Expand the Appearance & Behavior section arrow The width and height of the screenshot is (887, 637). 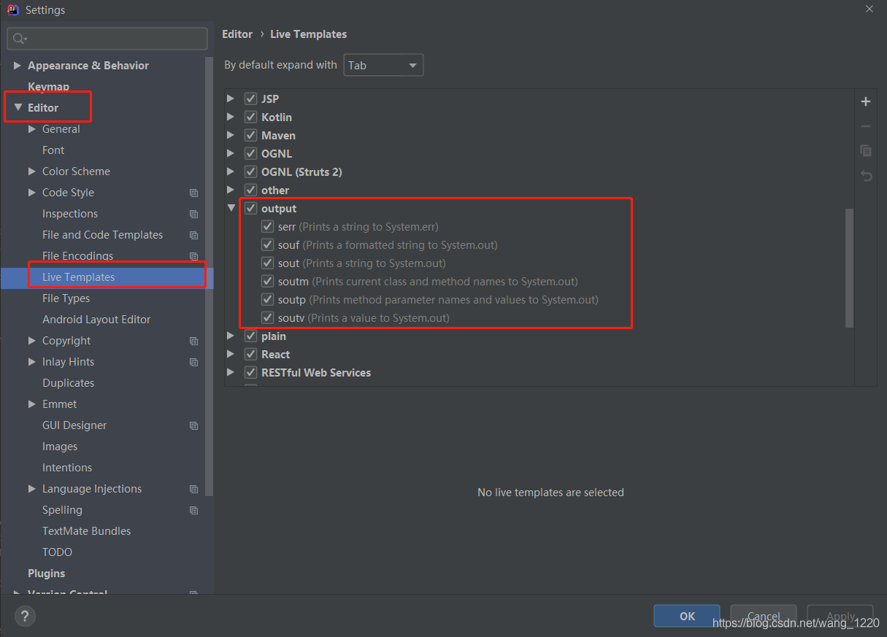(18, 65)
